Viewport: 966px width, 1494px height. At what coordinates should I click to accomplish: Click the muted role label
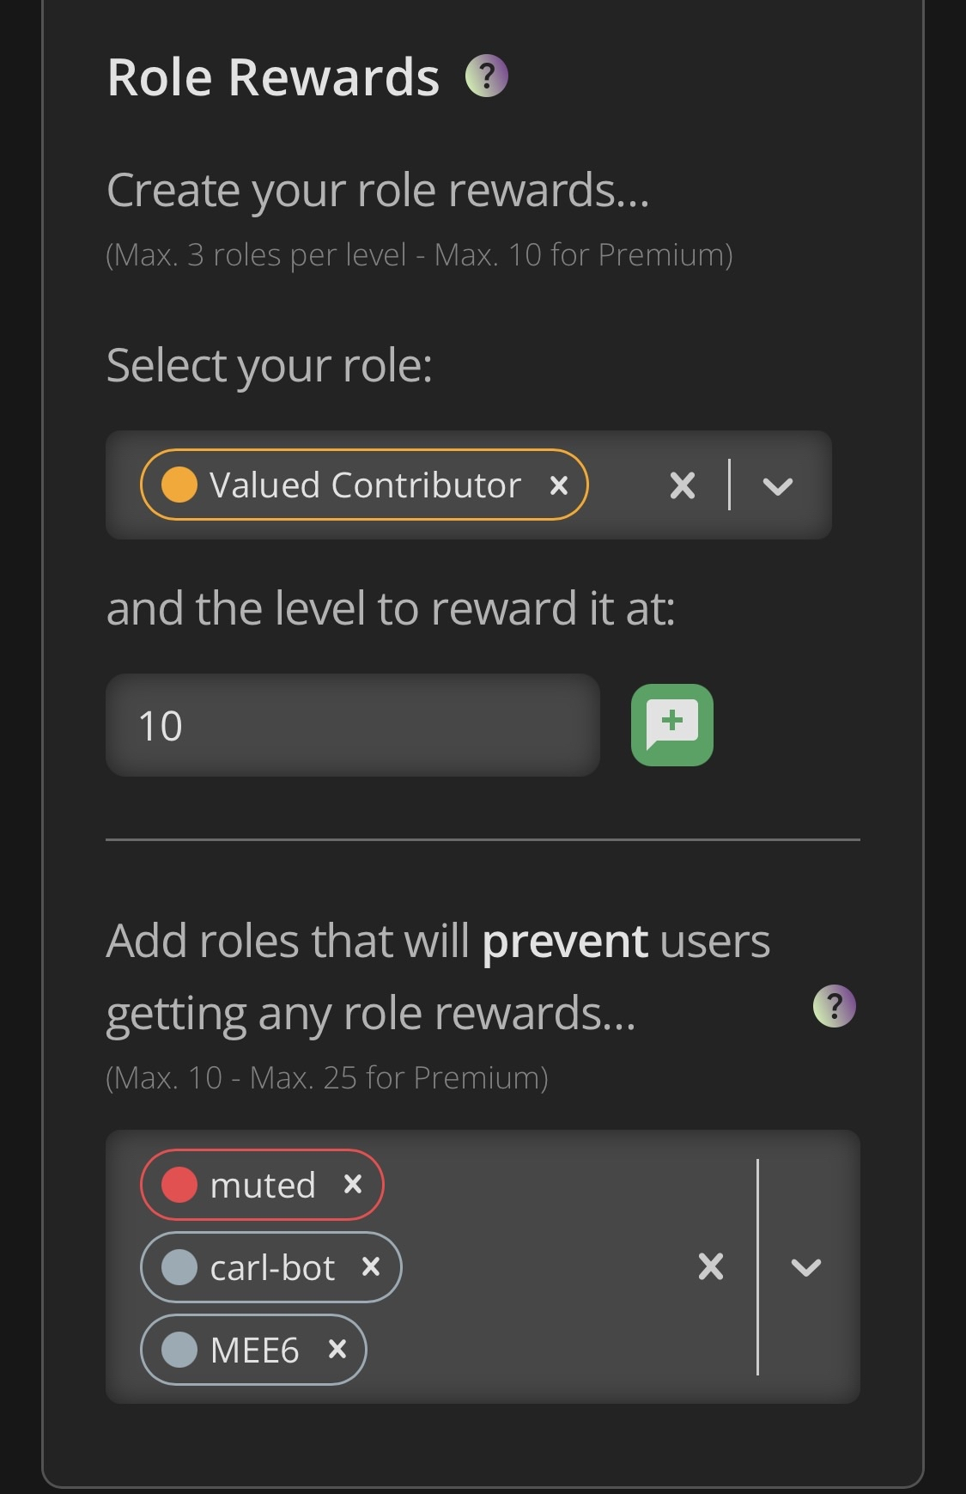pyautogui.click(x=263, y=1186)
